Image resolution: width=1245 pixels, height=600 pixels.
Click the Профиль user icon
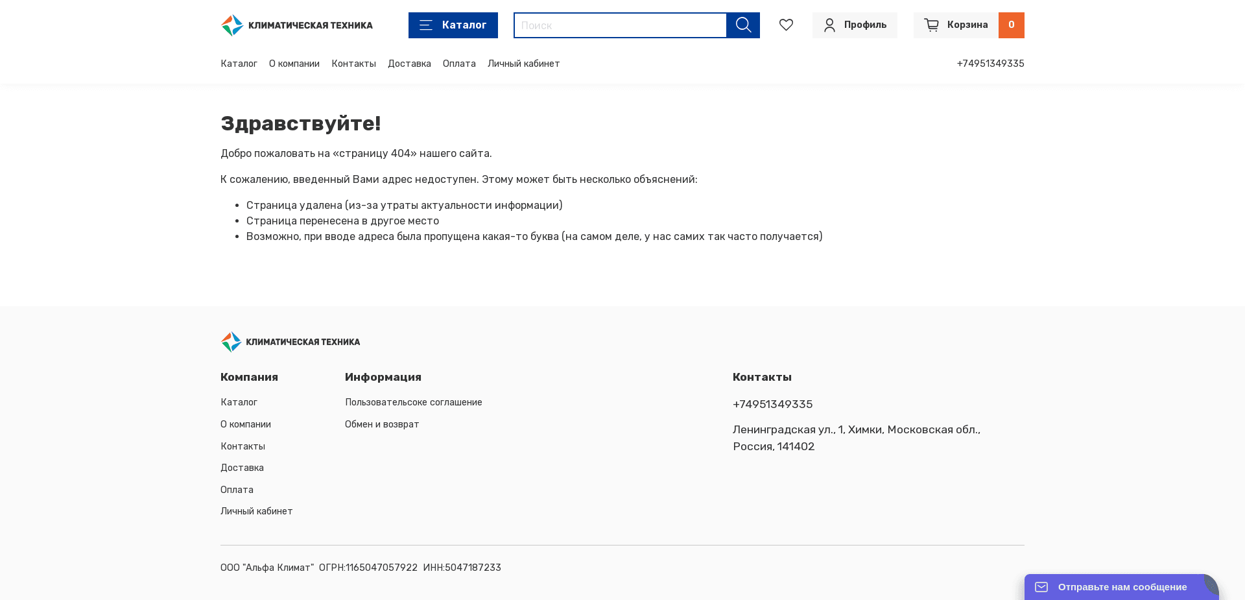(829, 25)
